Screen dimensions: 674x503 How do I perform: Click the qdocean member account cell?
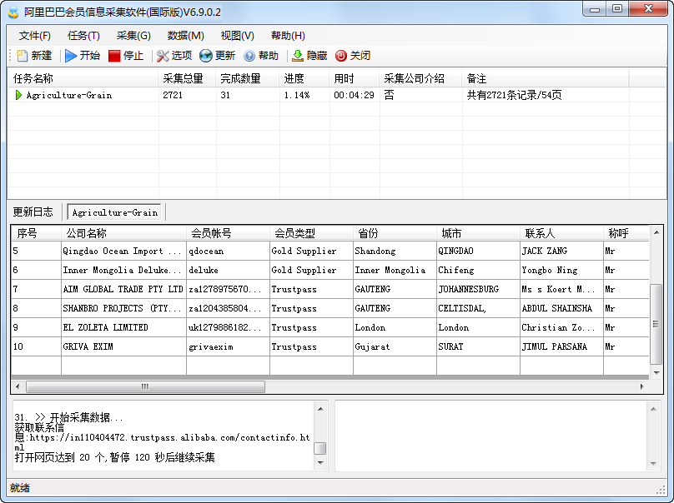click(x=229, y=251)
